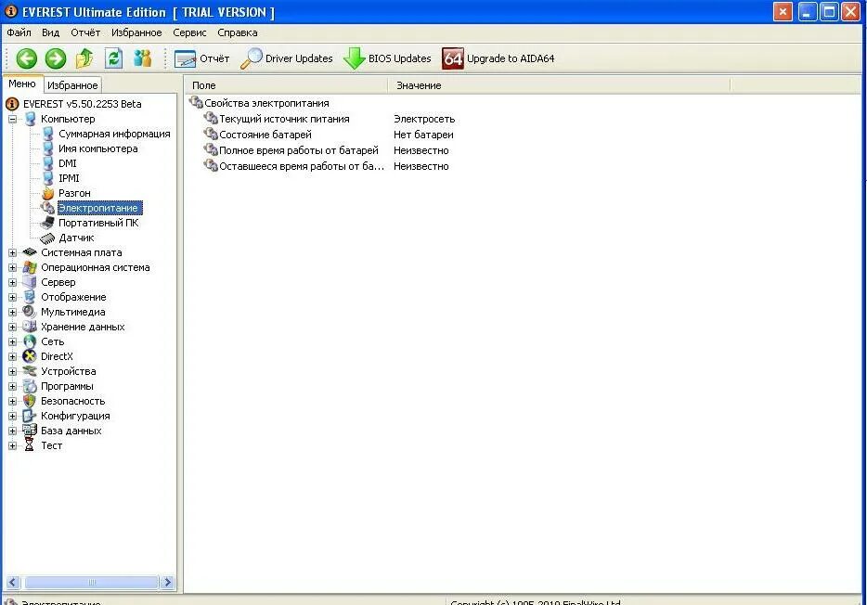Click the chip icon for Датчик
The height and width of the screenshot is (605, 867).
tap(47, 238)
